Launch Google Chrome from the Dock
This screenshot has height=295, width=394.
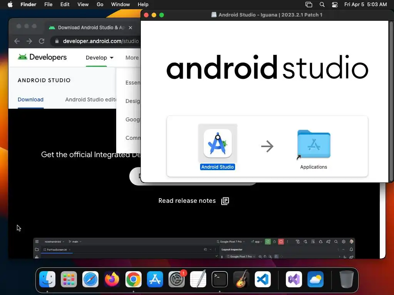click(x=134, y=279)
